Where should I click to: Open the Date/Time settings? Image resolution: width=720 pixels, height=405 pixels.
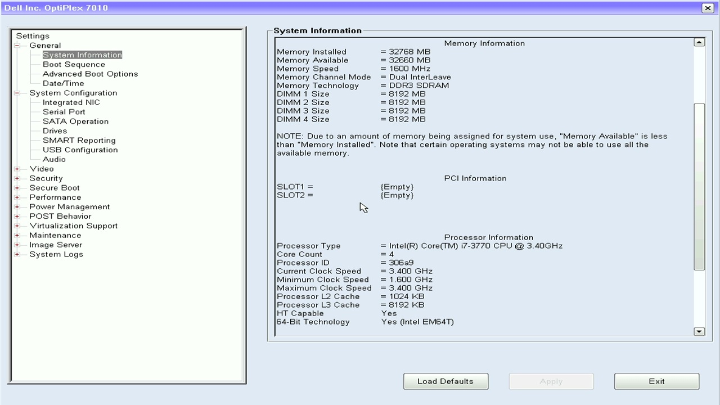coord(64,83)
